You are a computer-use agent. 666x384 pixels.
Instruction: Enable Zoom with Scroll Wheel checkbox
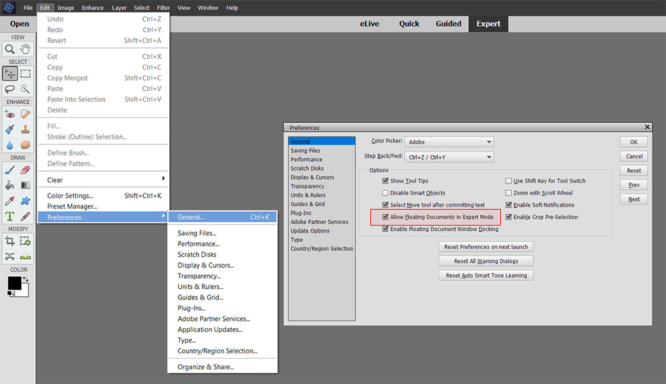tap(508, 192)
